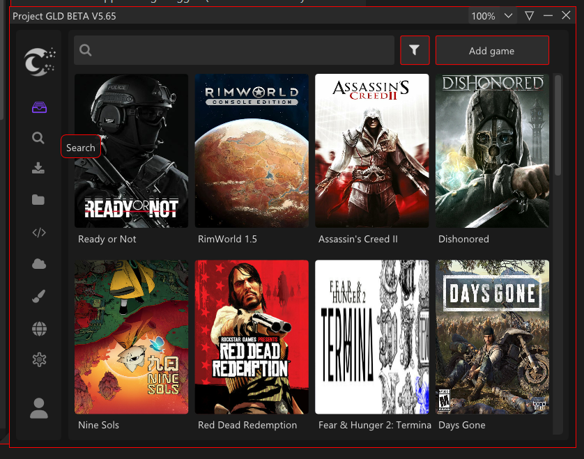Select the Days Gone cover art

point(493,337)
